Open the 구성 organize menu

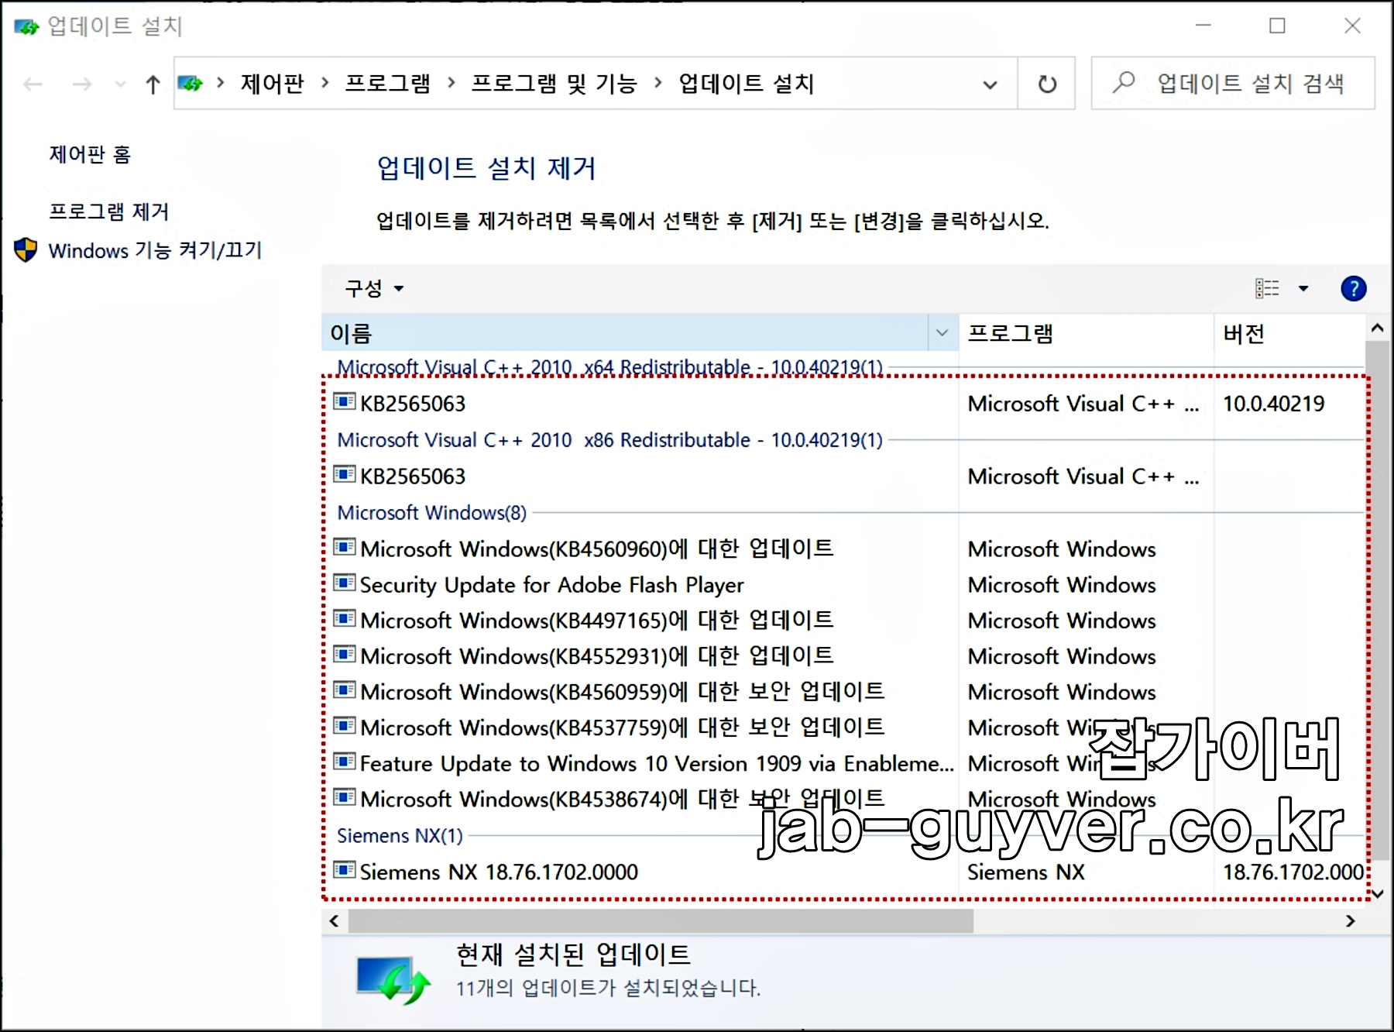375,288
